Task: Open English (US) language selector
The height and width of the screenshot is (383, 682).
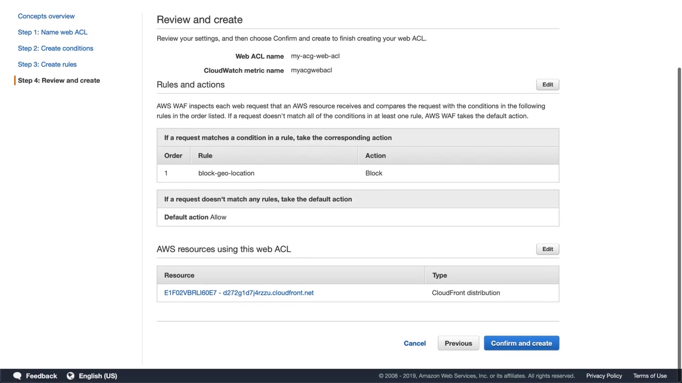Action: [x=98, y=376]
